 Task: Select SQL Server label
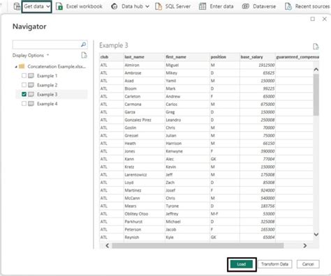click(178, 6)
